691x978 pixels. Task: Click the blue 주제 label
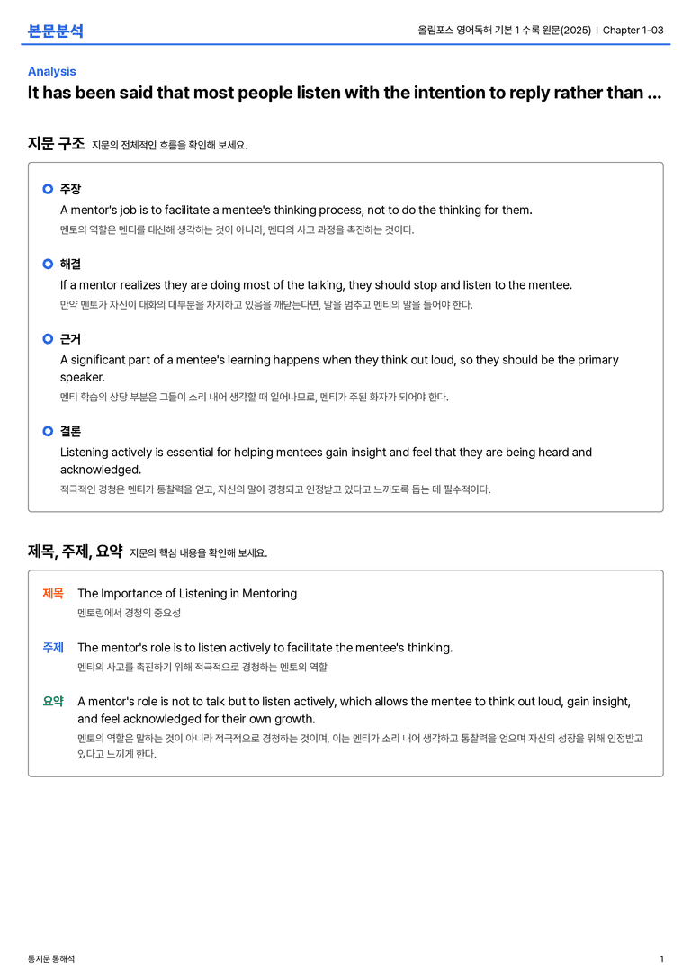click(x=53, y=648)
